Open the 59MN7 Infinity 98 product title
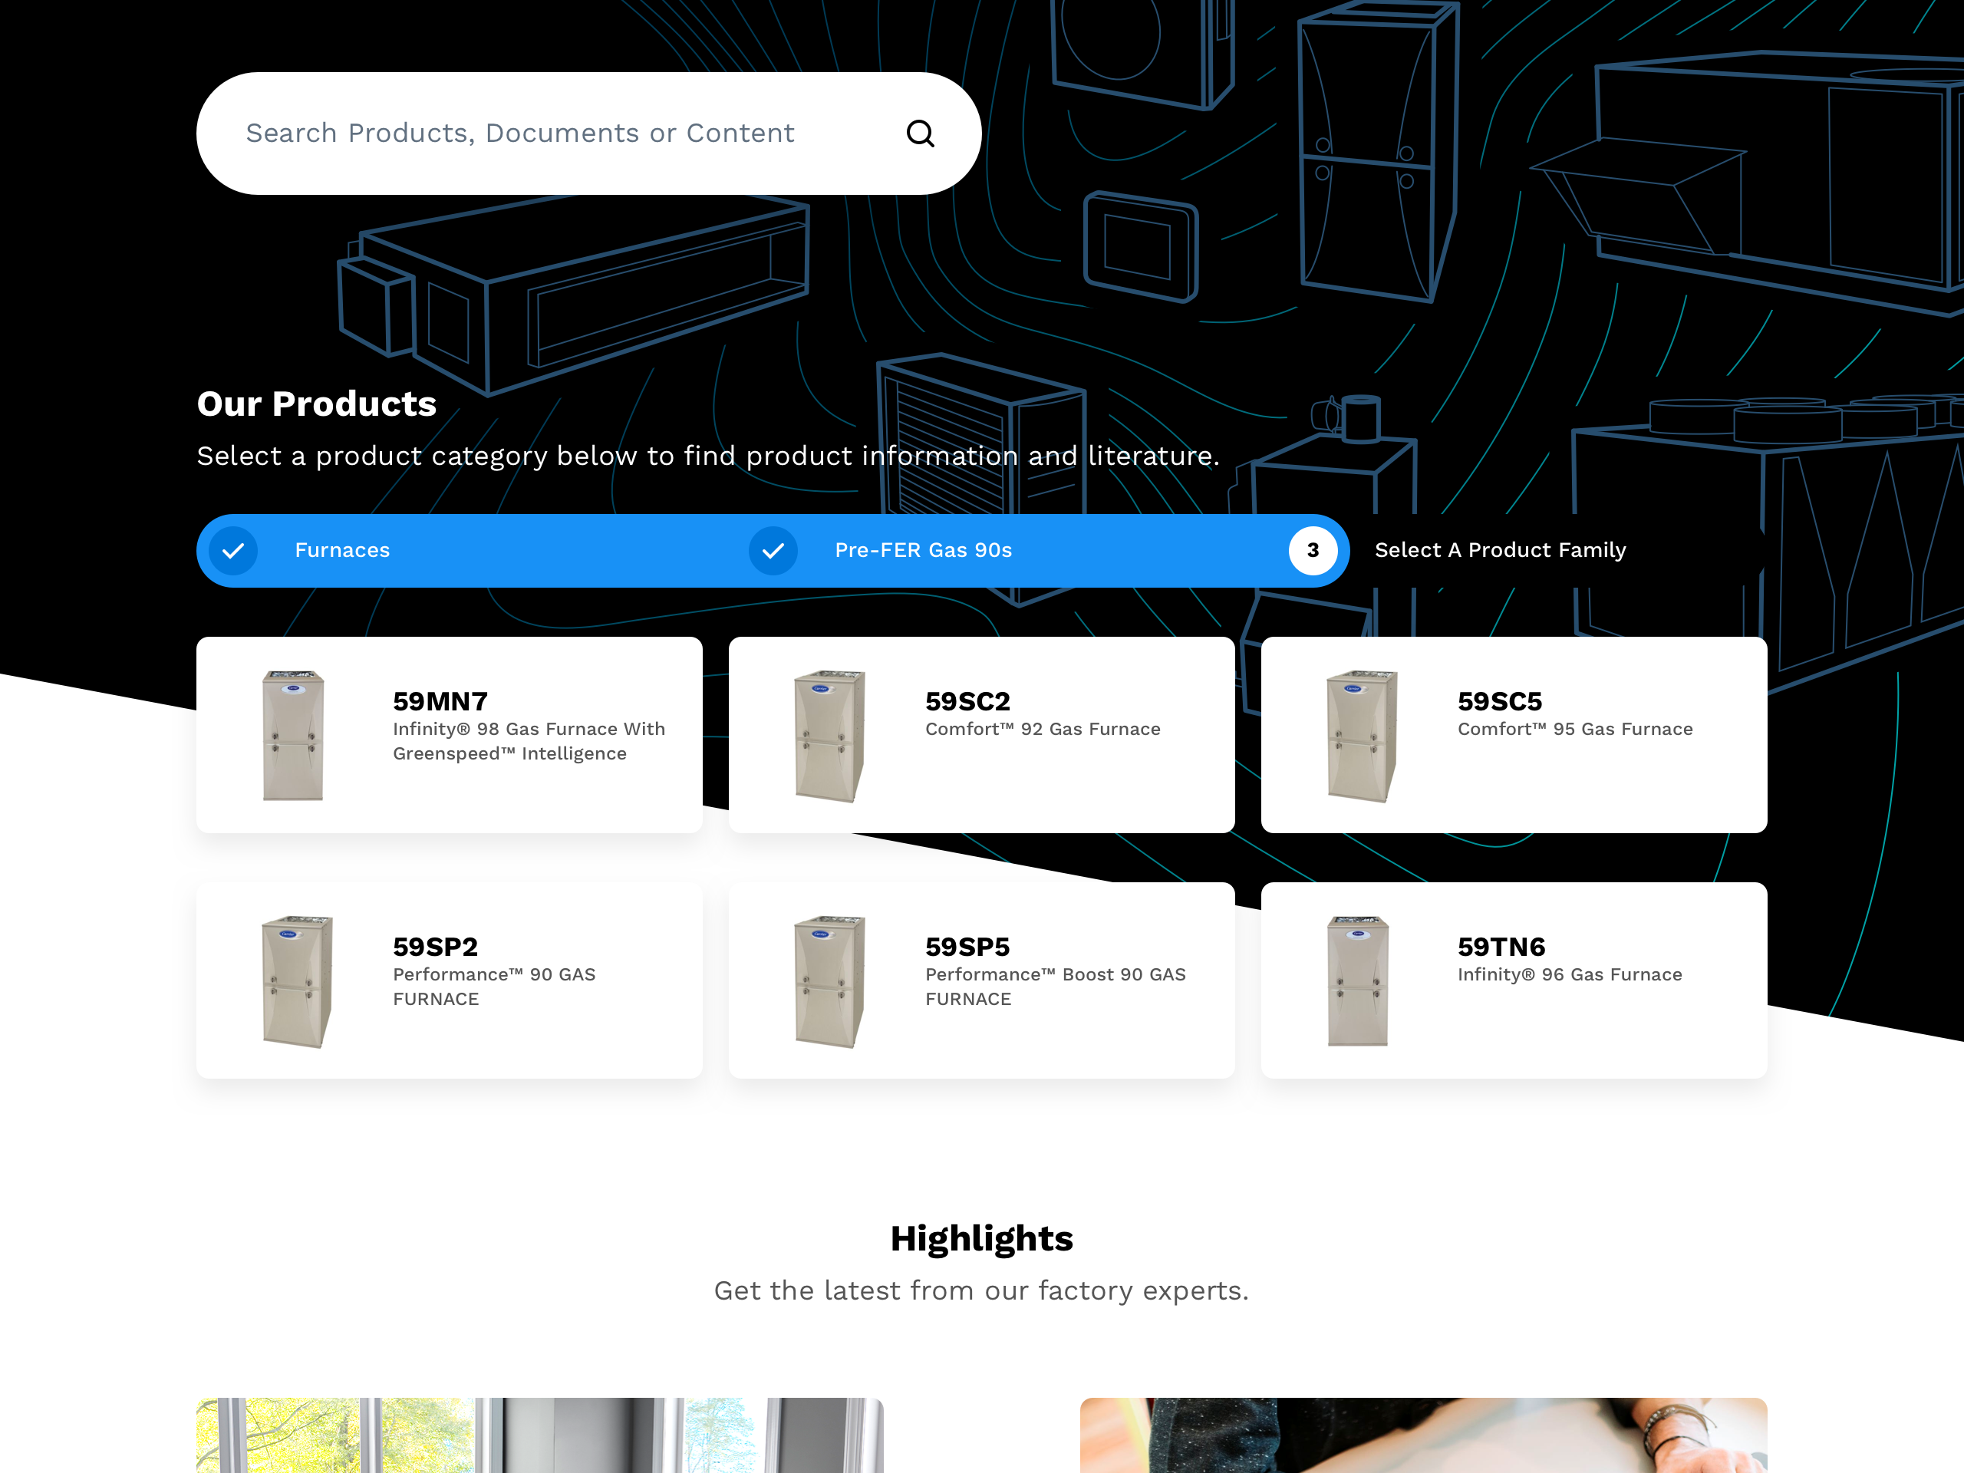Image resolution: width=1964 pixels, height=1473 pixels. [440, 701]
